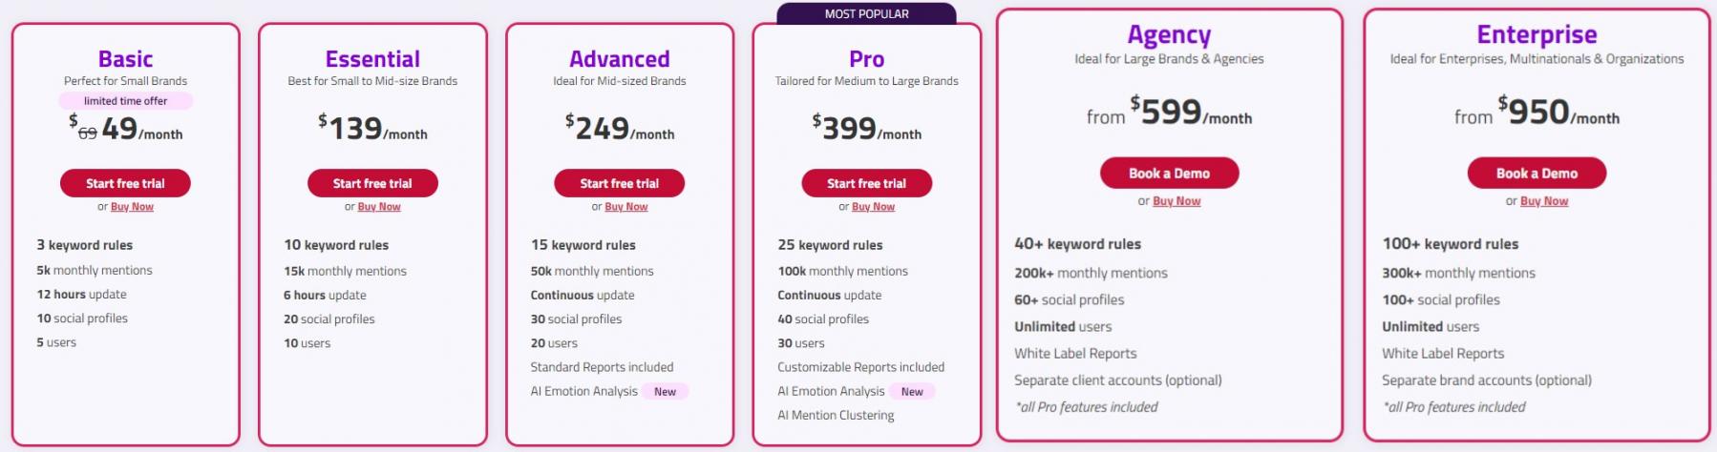
Task: Follow Buy Now link under Enterprise
Action: pos(1544,201)
